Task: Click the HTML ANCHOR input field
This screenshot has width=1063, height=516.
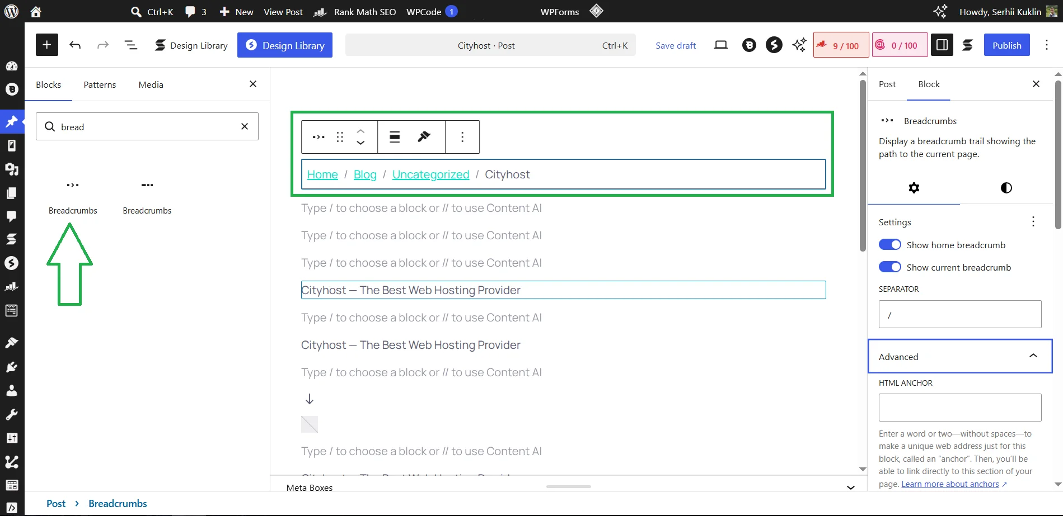Action: coord(960,408)
